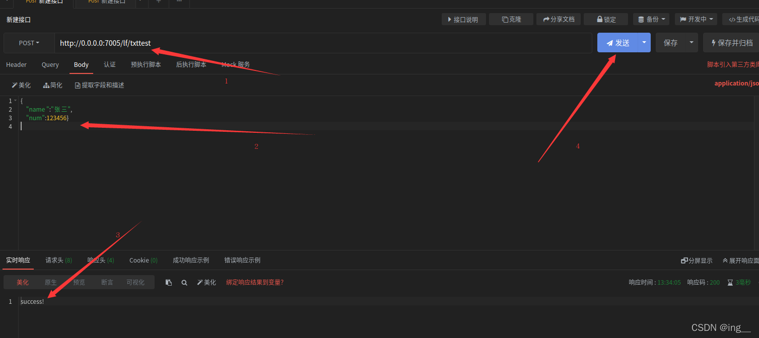The height and width of the screenshot is (338, 759).
Task: Open the dropdown arrow beside 保存
Action: (692, 43)
